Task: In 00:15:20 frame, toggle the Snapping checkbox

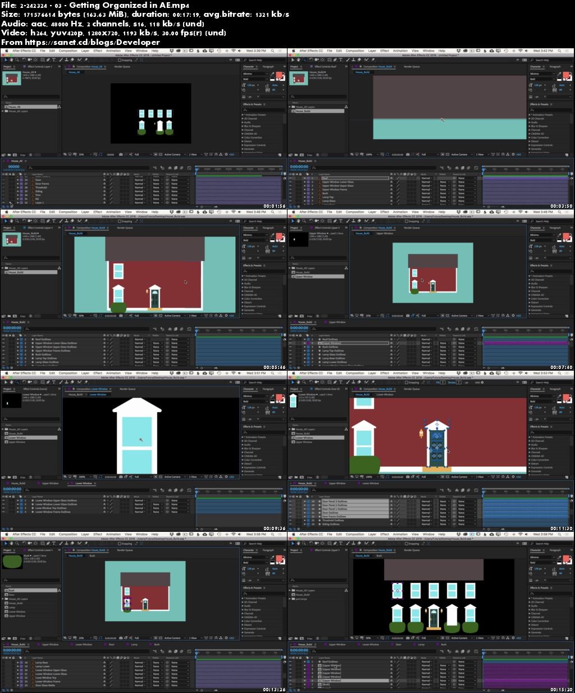Action: click(x=407, y=544)
